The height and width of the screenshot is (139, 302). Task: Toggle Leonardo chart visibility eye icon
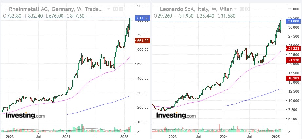[x=242, y=9]
